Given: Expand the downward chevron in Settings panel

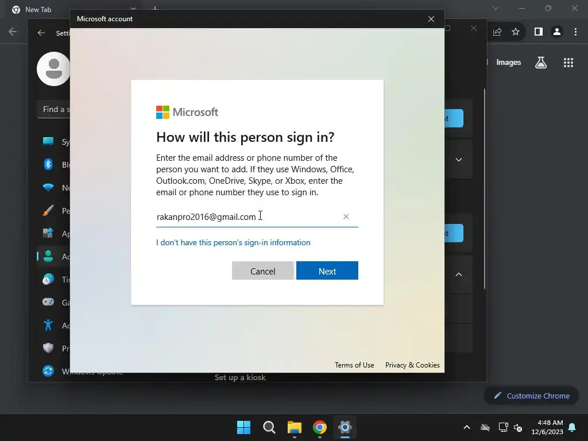Looking at the screenshot, I should pyautogui.click(x=459, y=160).
